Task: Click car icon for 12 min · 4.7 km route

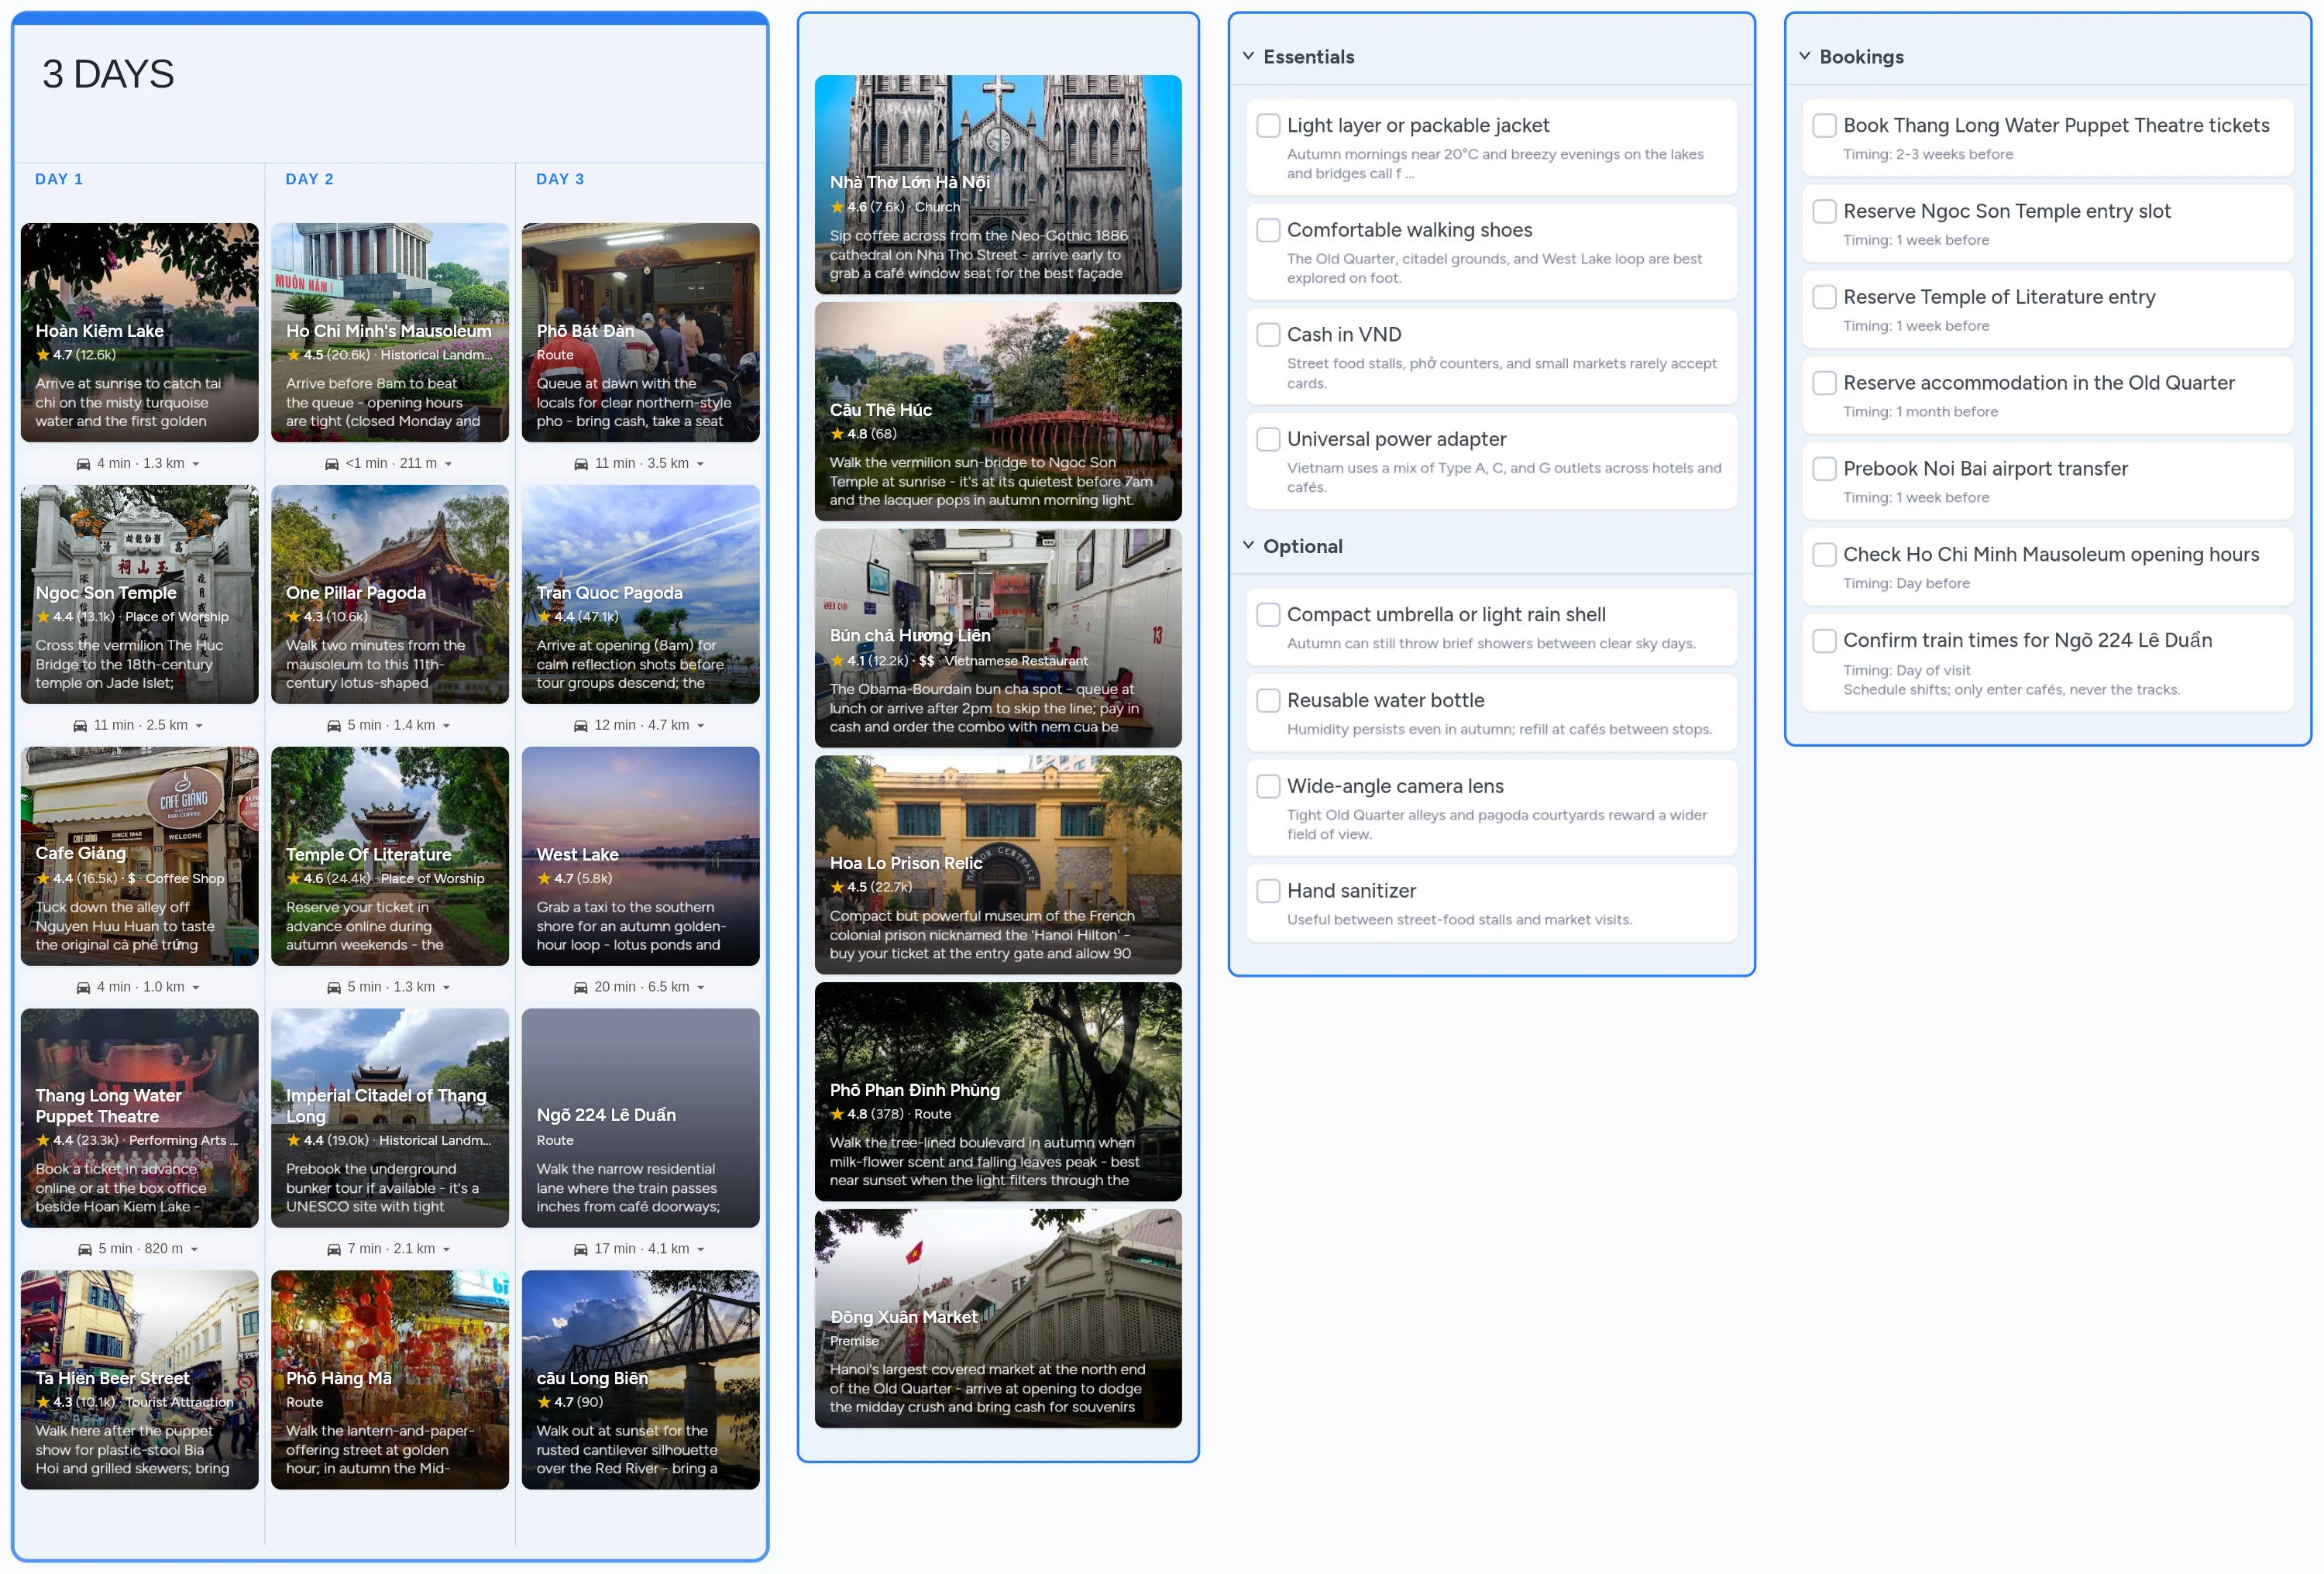Action: click(581, 726)
